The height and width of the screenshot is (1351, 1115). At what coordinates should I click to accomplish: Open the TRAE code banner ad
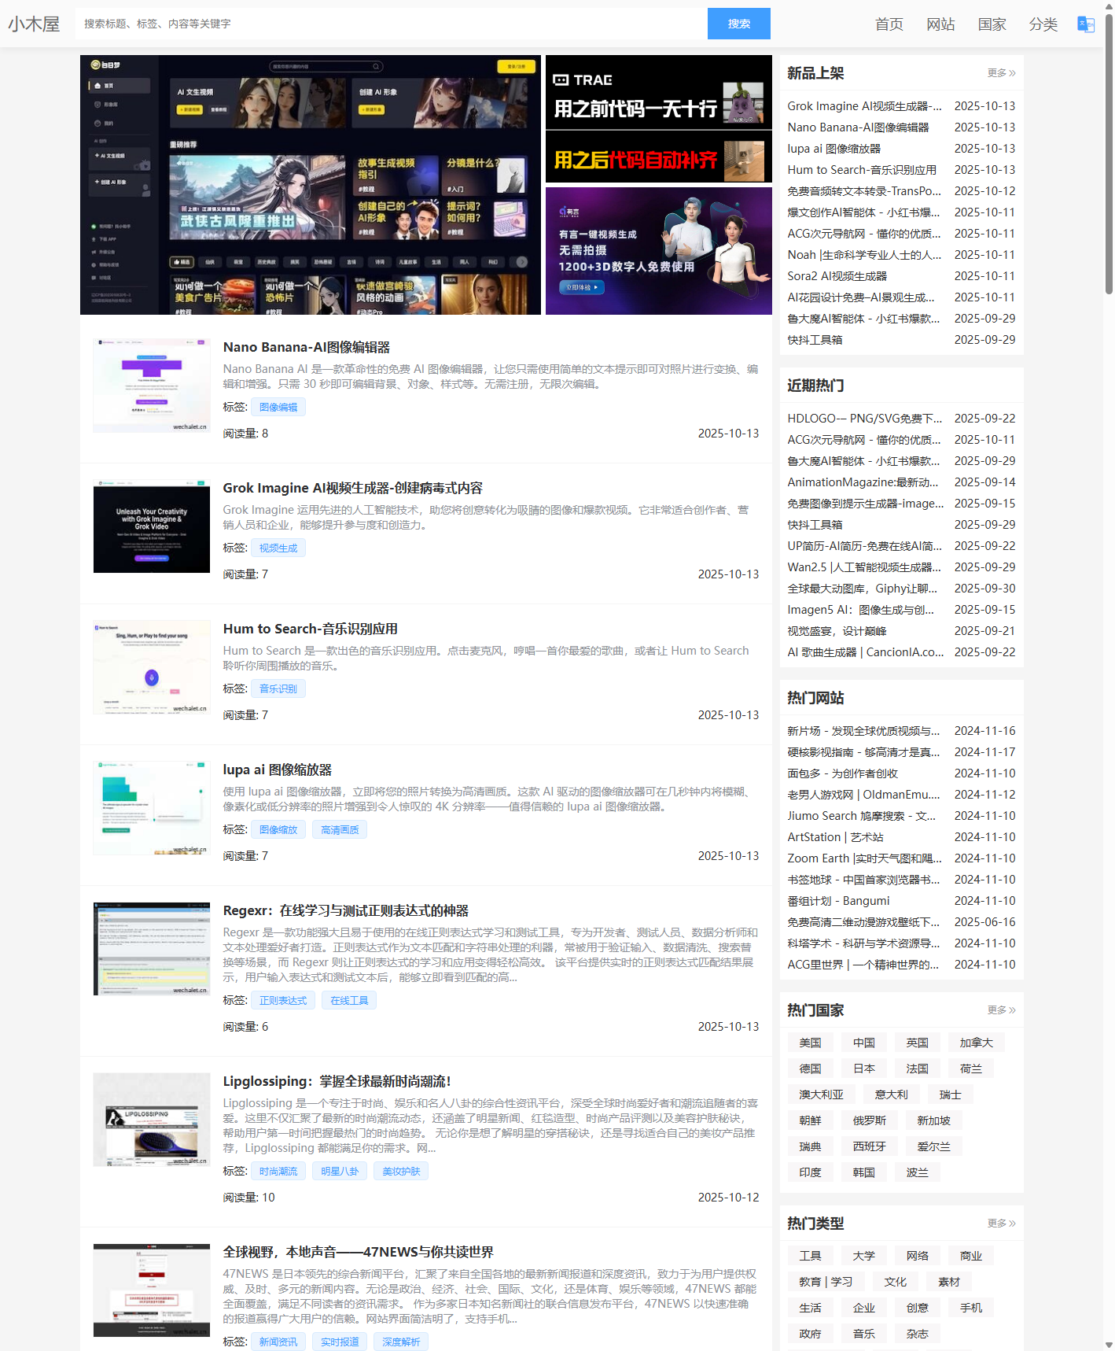point(658,119)
